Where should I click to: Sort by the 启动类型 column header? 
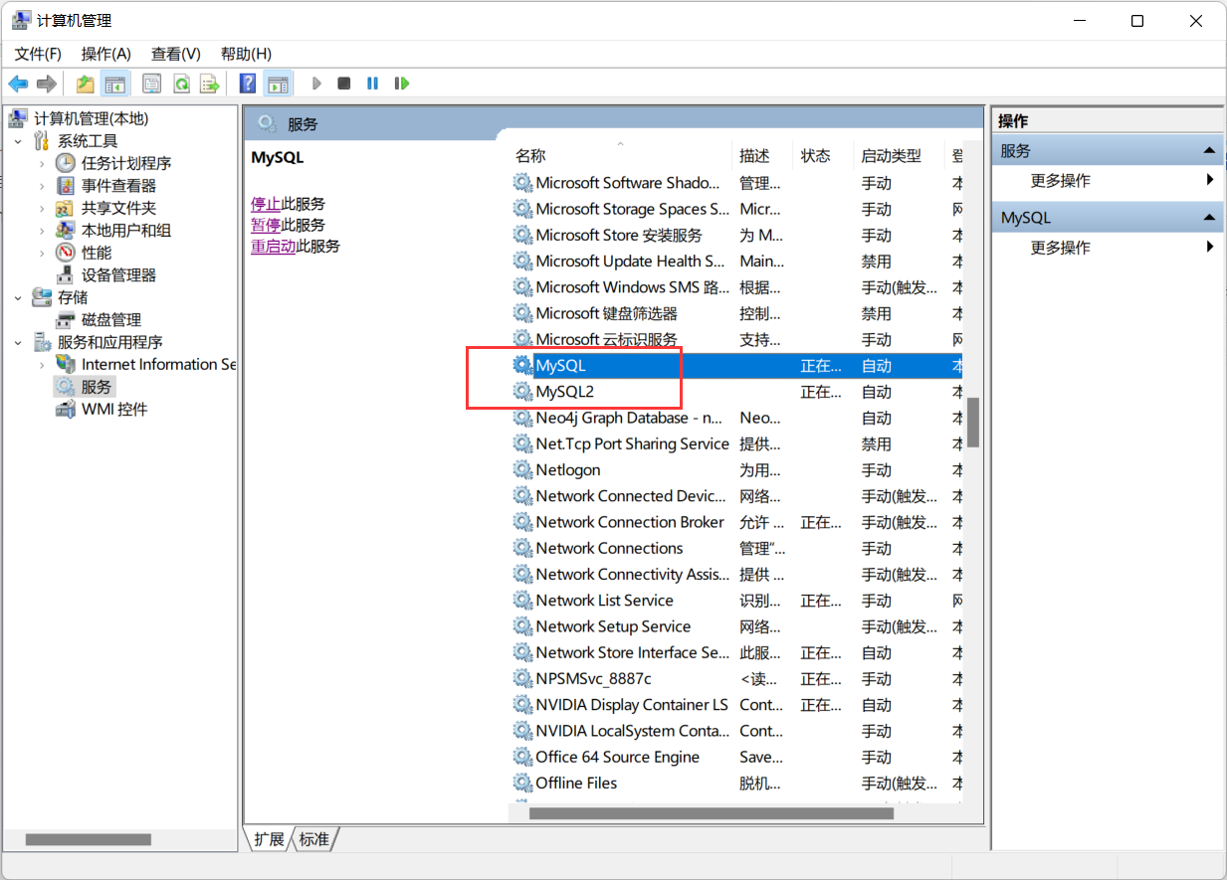pyautogui.click(x=899, y=156)
